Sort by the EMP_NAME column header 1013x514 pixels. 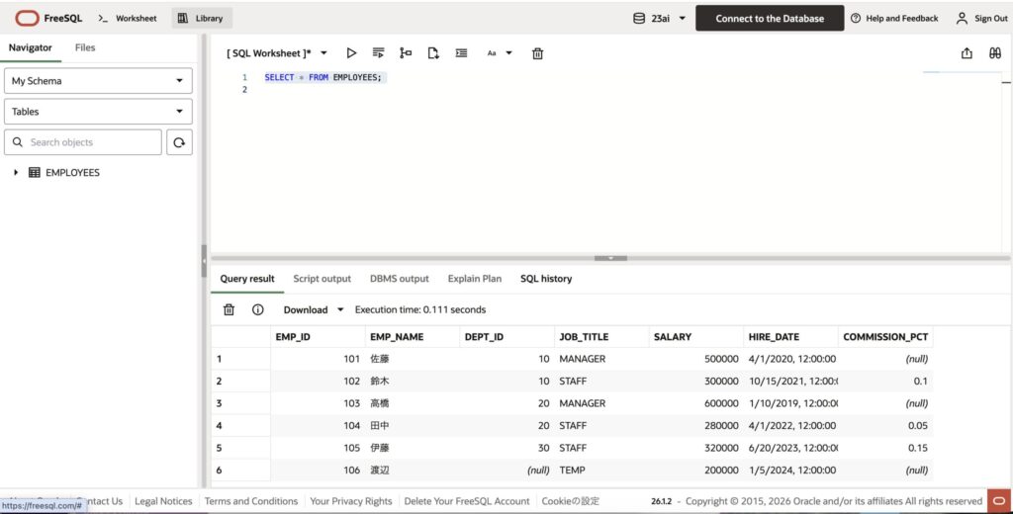pos(413,337)
